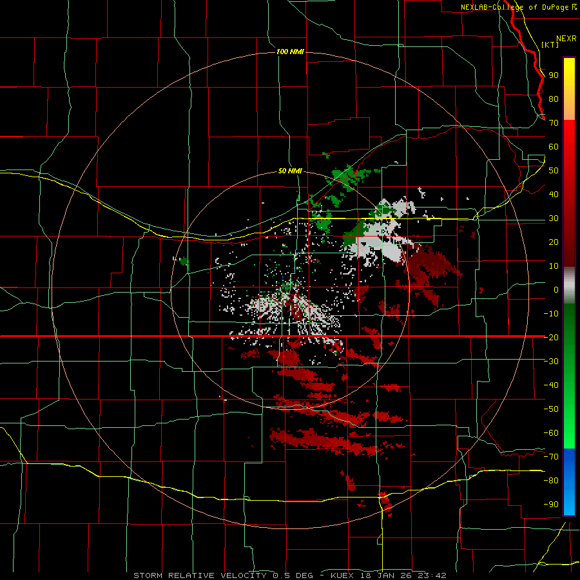
Task: Click the 30 value on velocity scale
Action: point(554,218)
